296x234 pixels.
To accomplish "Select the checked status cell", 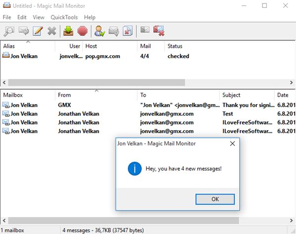I will click(178, 56).
